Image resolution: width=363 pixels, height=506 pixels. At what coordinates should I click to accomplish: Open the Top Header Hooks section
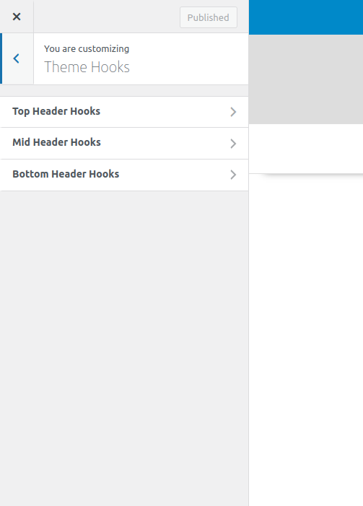click(124, 112)
